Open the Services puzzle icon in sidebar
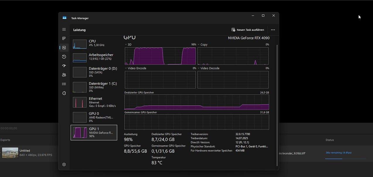This screenshot has height=177, width=373. pos(64,93)
